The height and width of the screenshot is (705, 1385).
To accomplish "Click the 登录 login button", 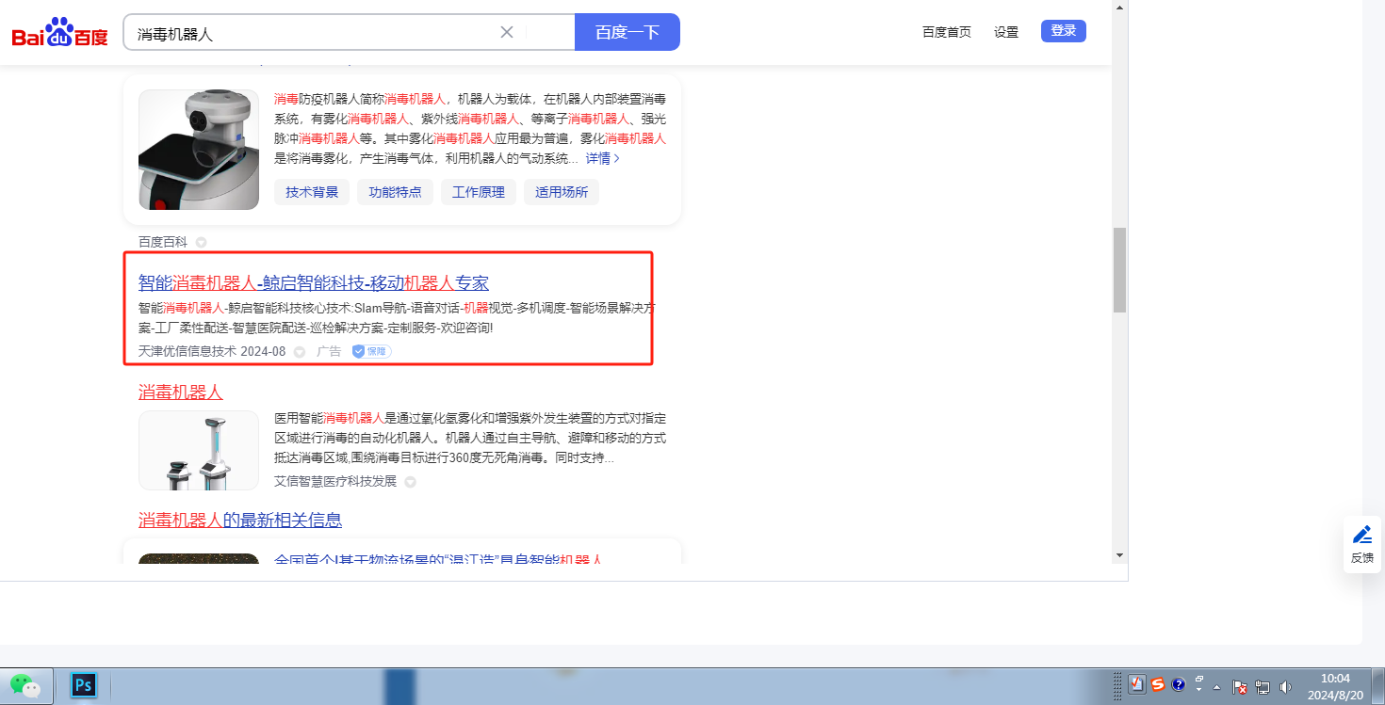I will [1063, 31].
